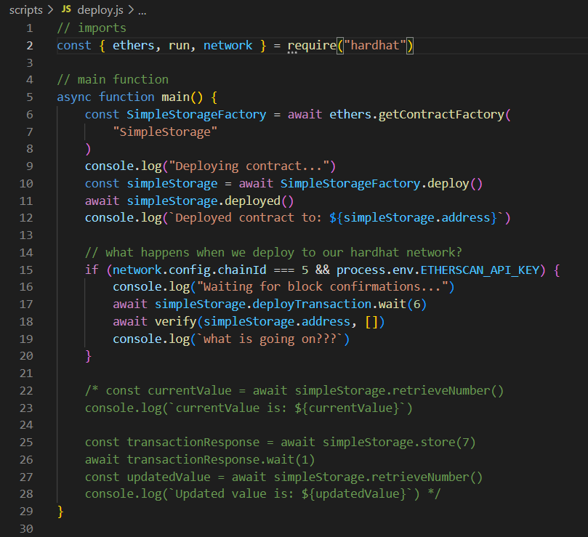
Task: Click the "Deploying contract..." string
Action: 249,166
